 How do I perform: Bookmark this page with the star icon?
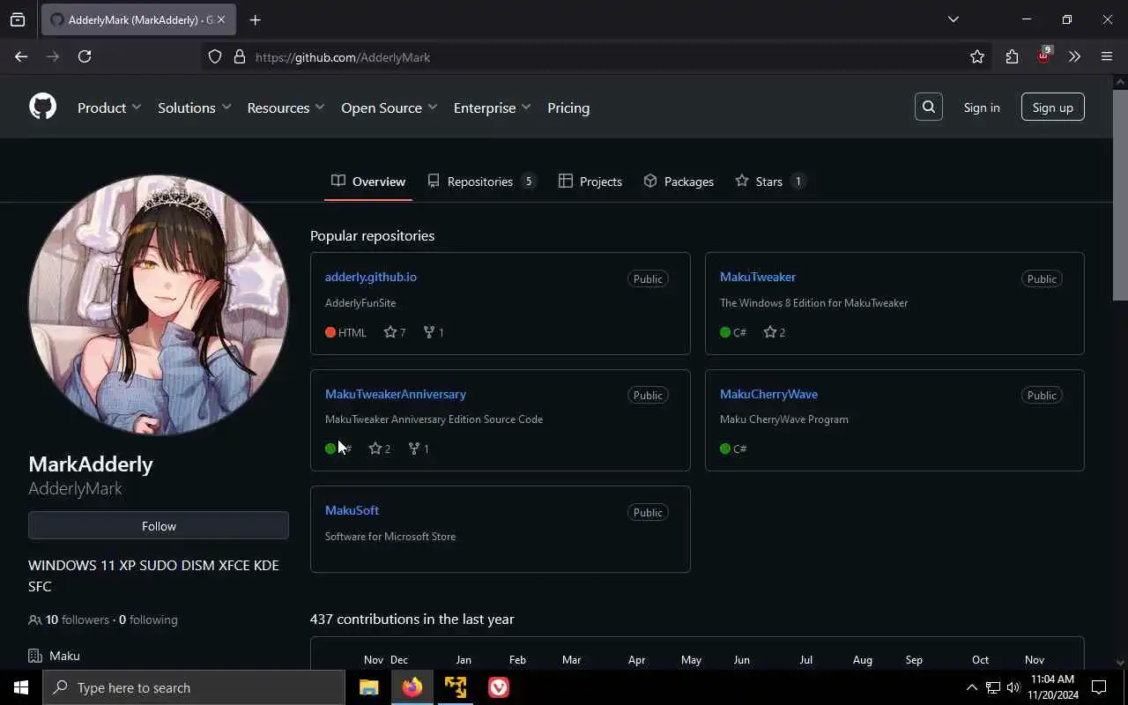coord(977,56)
